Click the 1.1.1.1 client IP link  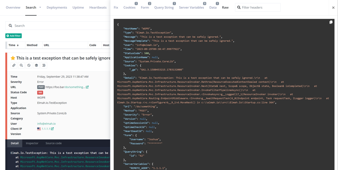pos(46,129)
